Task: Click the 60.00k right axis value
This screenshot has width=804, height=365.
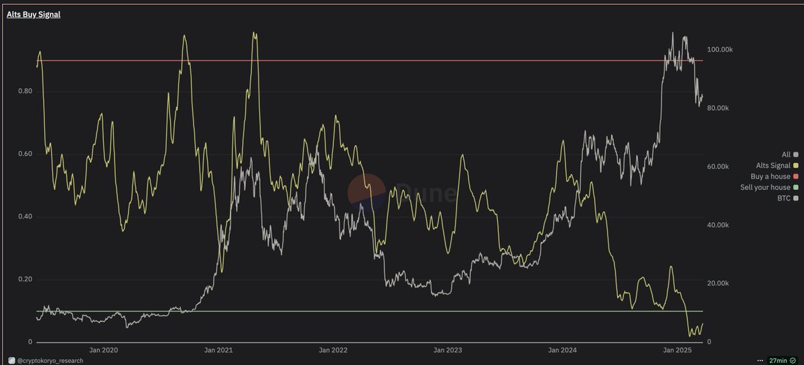Action: [x=718, y=166]
